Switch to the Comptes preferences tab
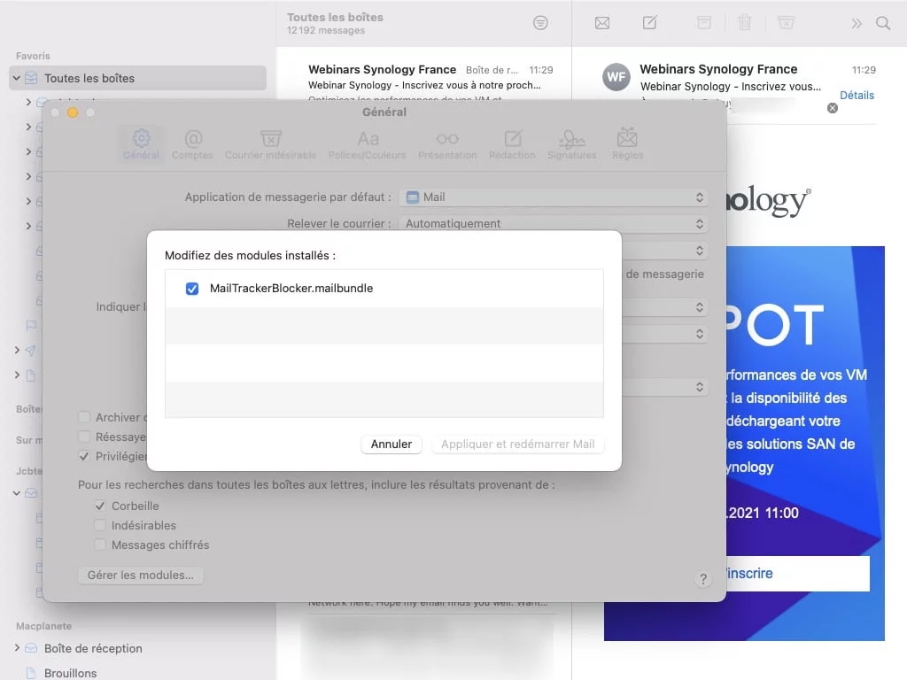The width and height of the screenshot is (907, 680). coord(192,144)
